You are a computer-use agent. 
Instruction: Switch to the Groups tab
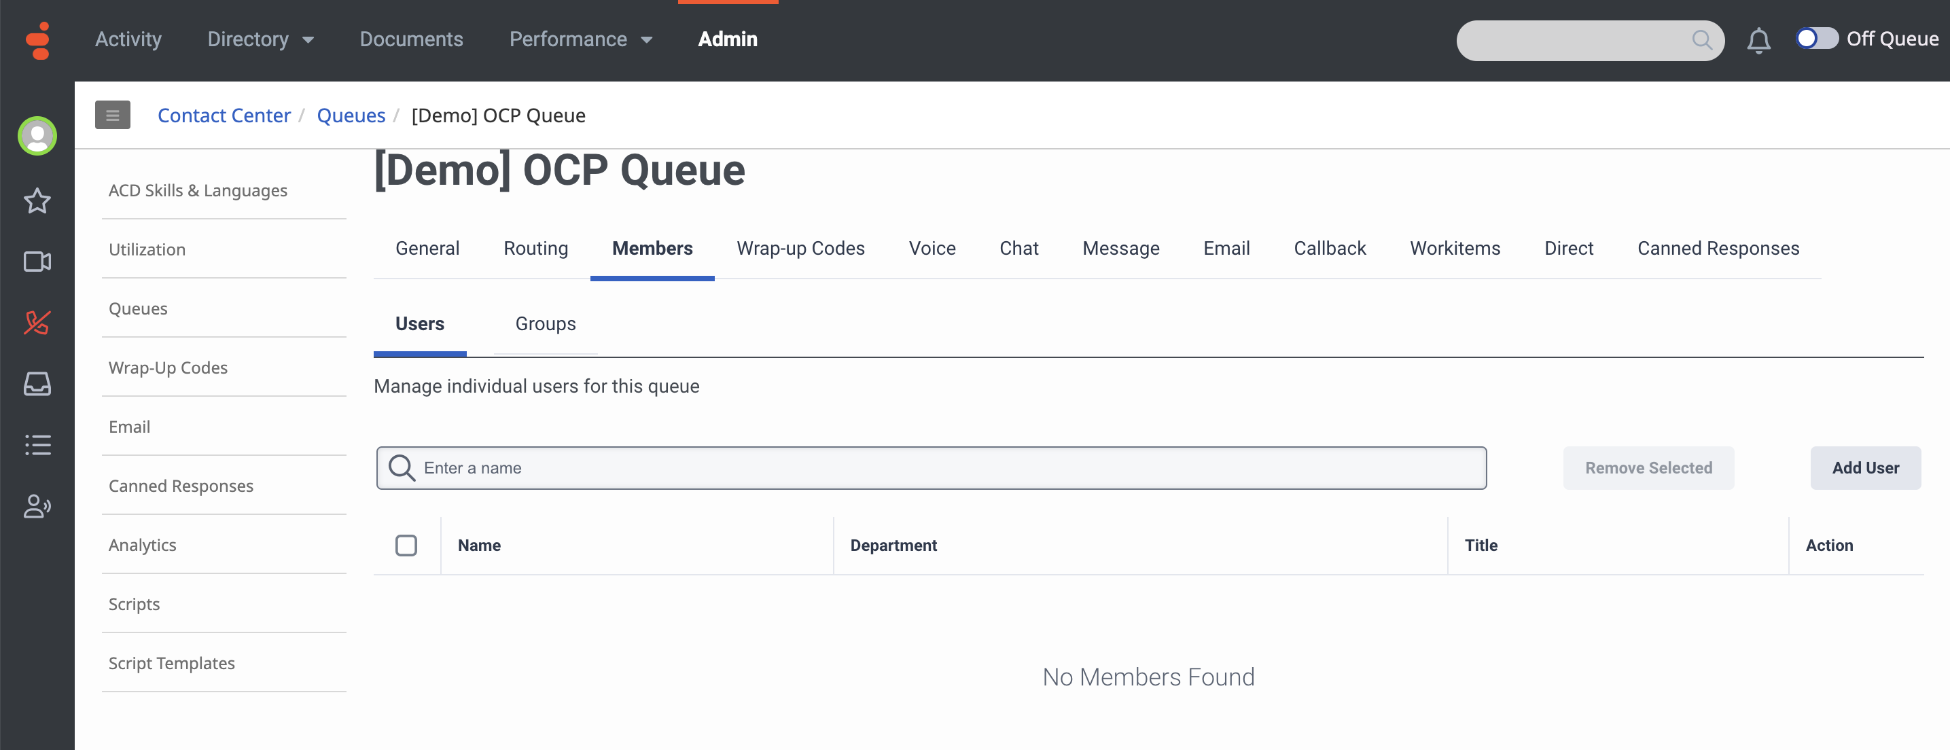545,324
